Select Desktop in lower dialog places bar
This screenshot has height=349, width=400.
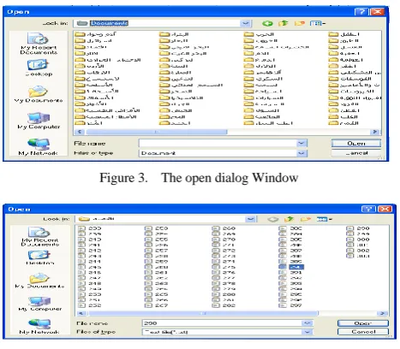tap(39, 257)
